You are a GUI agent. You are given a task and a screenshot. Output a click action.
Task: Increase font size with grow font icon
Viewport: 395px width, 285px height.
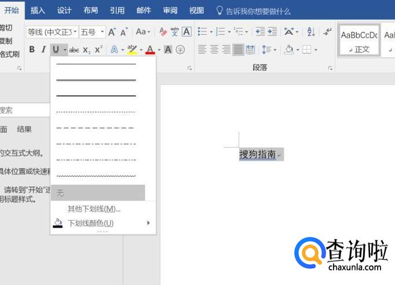tap(112, 32)
